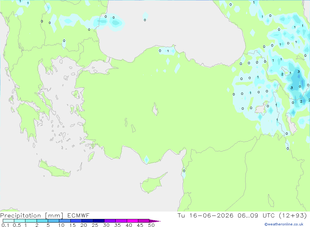Select the purple arrow tip above 50
Screen dimensions: 310x227
155,221
